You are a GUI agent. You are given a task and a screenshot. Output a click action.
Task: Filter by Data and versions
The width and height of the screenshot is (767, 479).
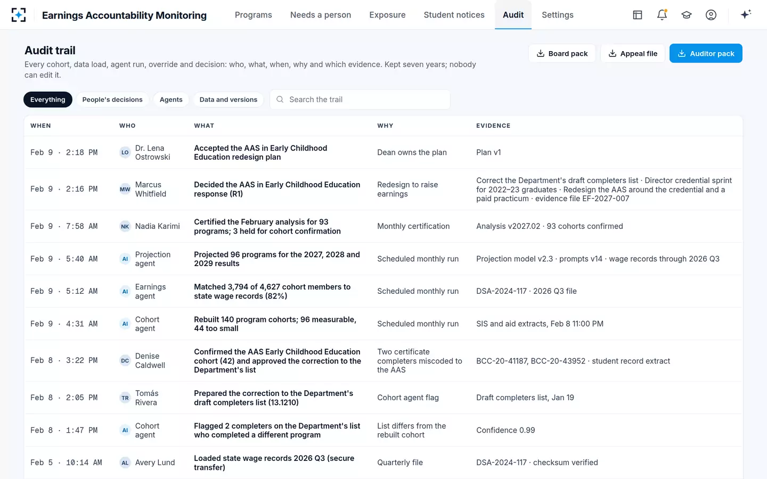[x=229, y=100]
